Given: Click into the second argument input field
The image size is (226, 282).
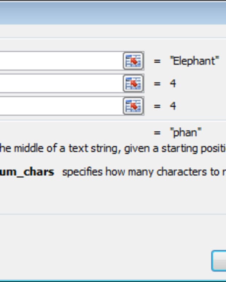Looking at the screenshot, I should 60,84.
